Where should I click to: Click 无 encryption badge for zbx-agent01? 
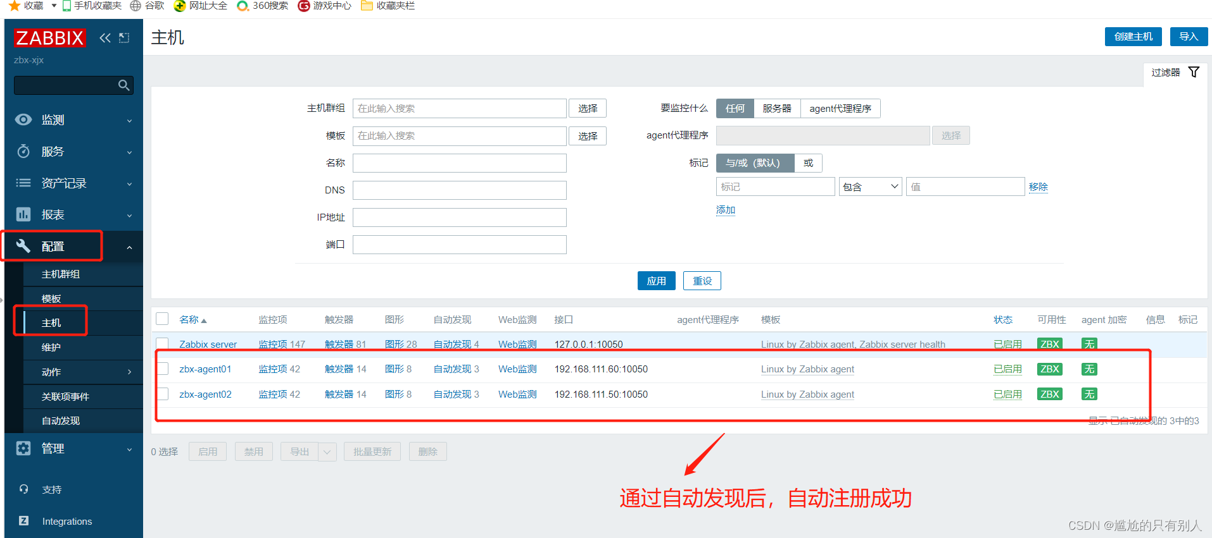point(1089,369)
